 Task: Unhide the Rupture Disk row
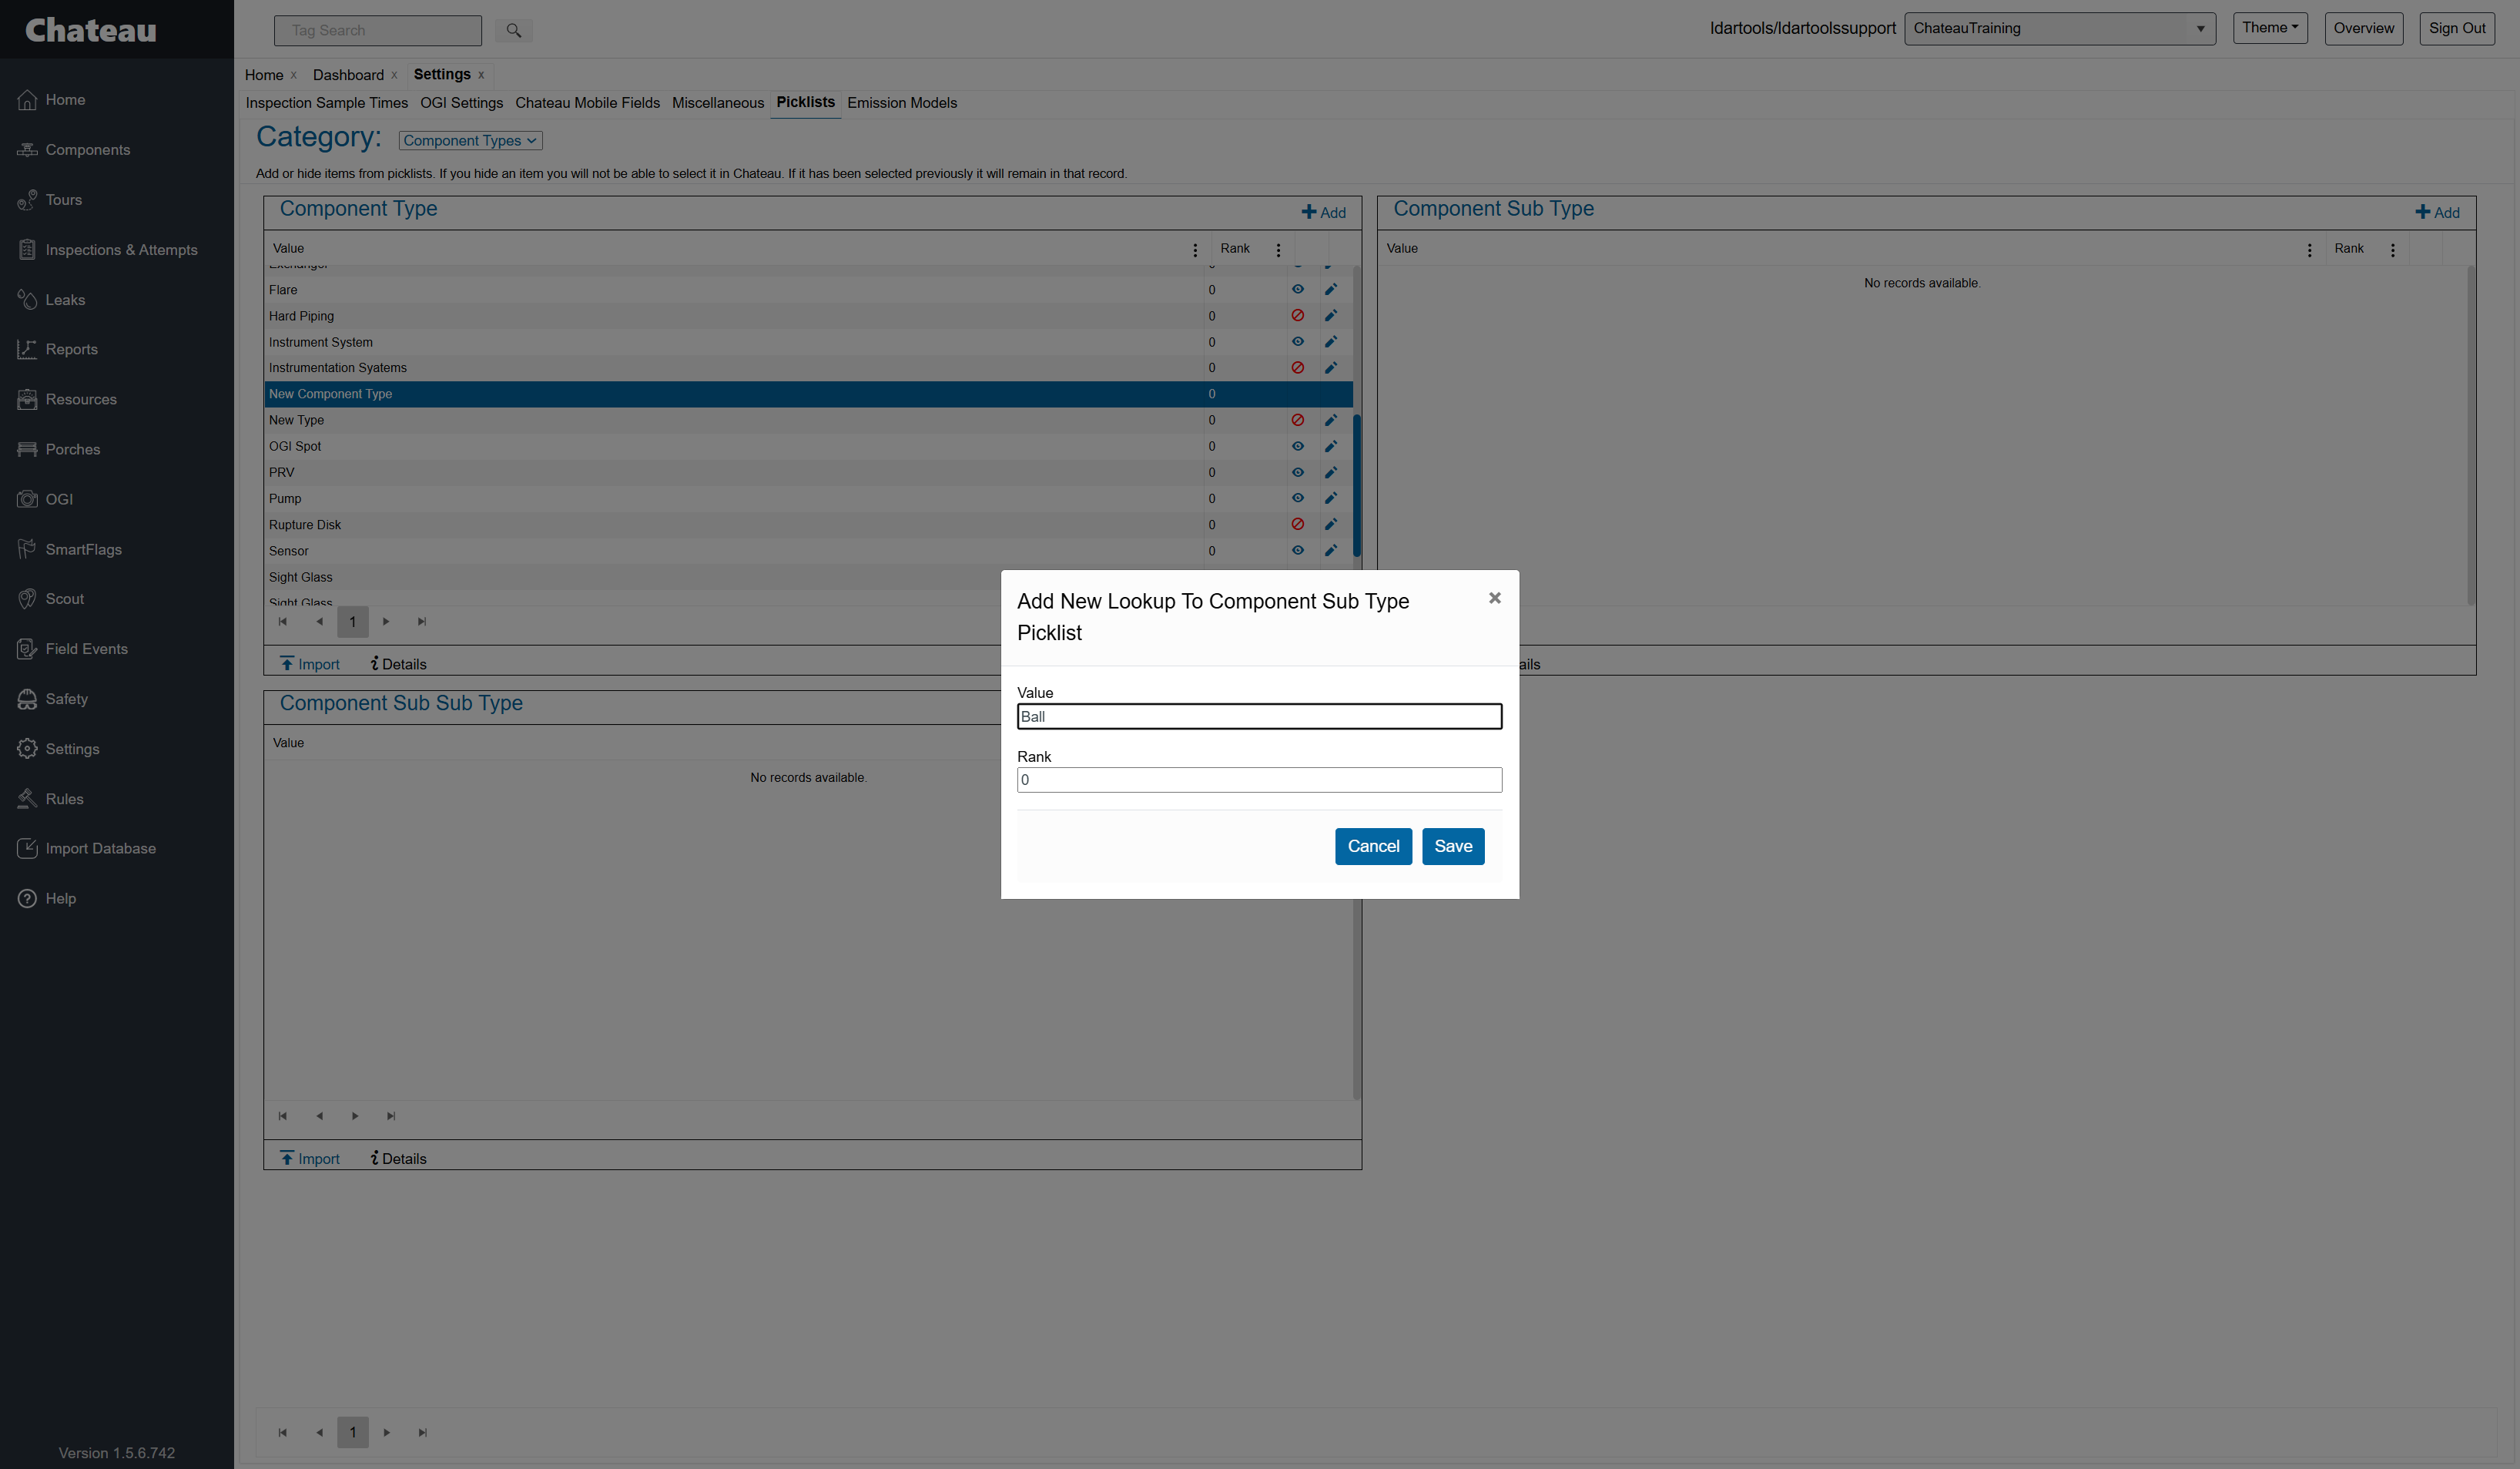pos(1297,524)
